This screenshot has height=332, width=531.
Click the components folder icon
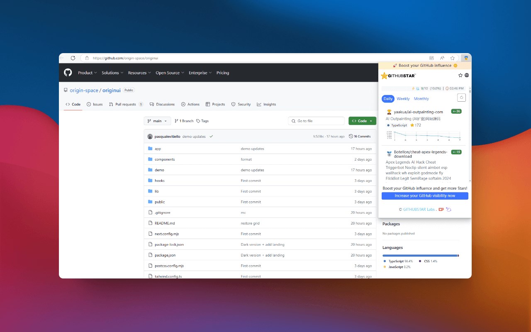coord(150,159)
